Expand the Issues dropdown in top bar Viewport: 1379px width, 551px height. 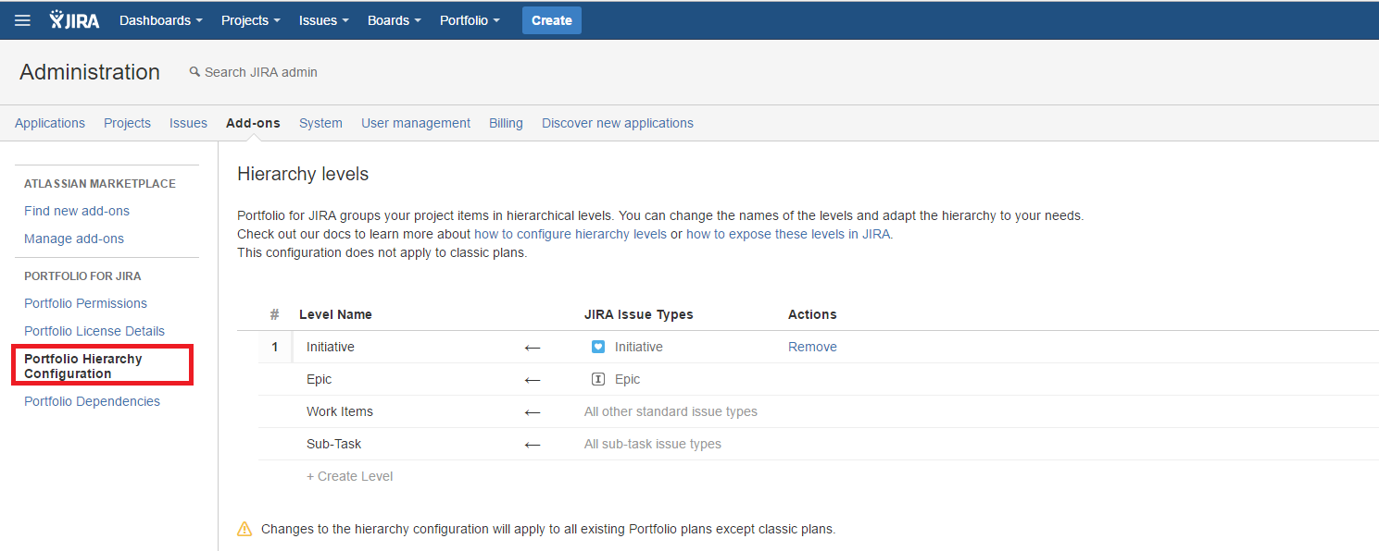(x=324, y=20)
